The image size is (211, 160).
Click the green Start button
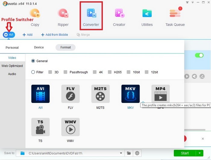[x=184, y=153]
